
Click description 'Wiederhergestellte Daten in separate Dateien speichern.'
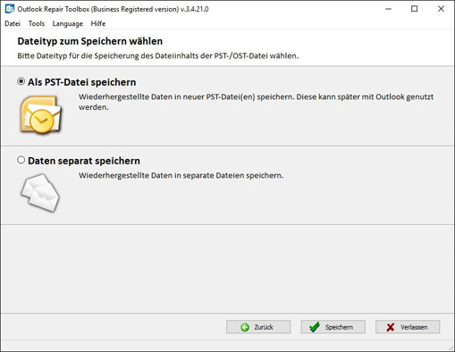coord(181,175)
